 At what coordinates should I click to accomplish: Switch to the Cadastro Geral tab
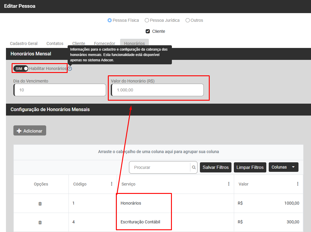coord(24,43)
